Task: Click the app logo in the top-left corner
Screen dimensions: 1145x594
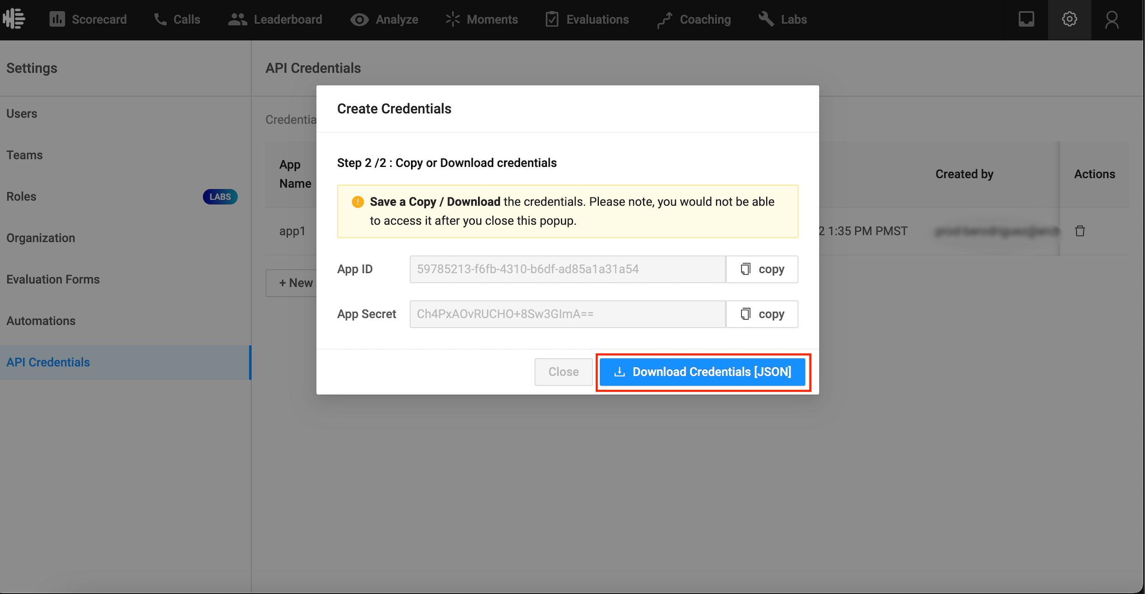Action: (14, 19)
